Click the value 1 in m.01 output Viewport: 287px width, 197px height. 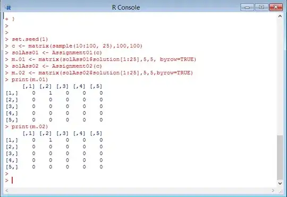(x=50, y=93)
